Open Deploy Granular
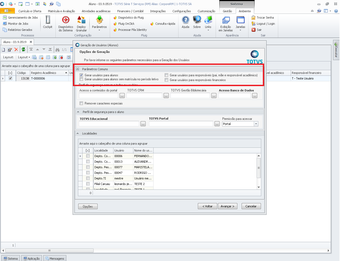The image size is (340, 261). coord(81,24)
